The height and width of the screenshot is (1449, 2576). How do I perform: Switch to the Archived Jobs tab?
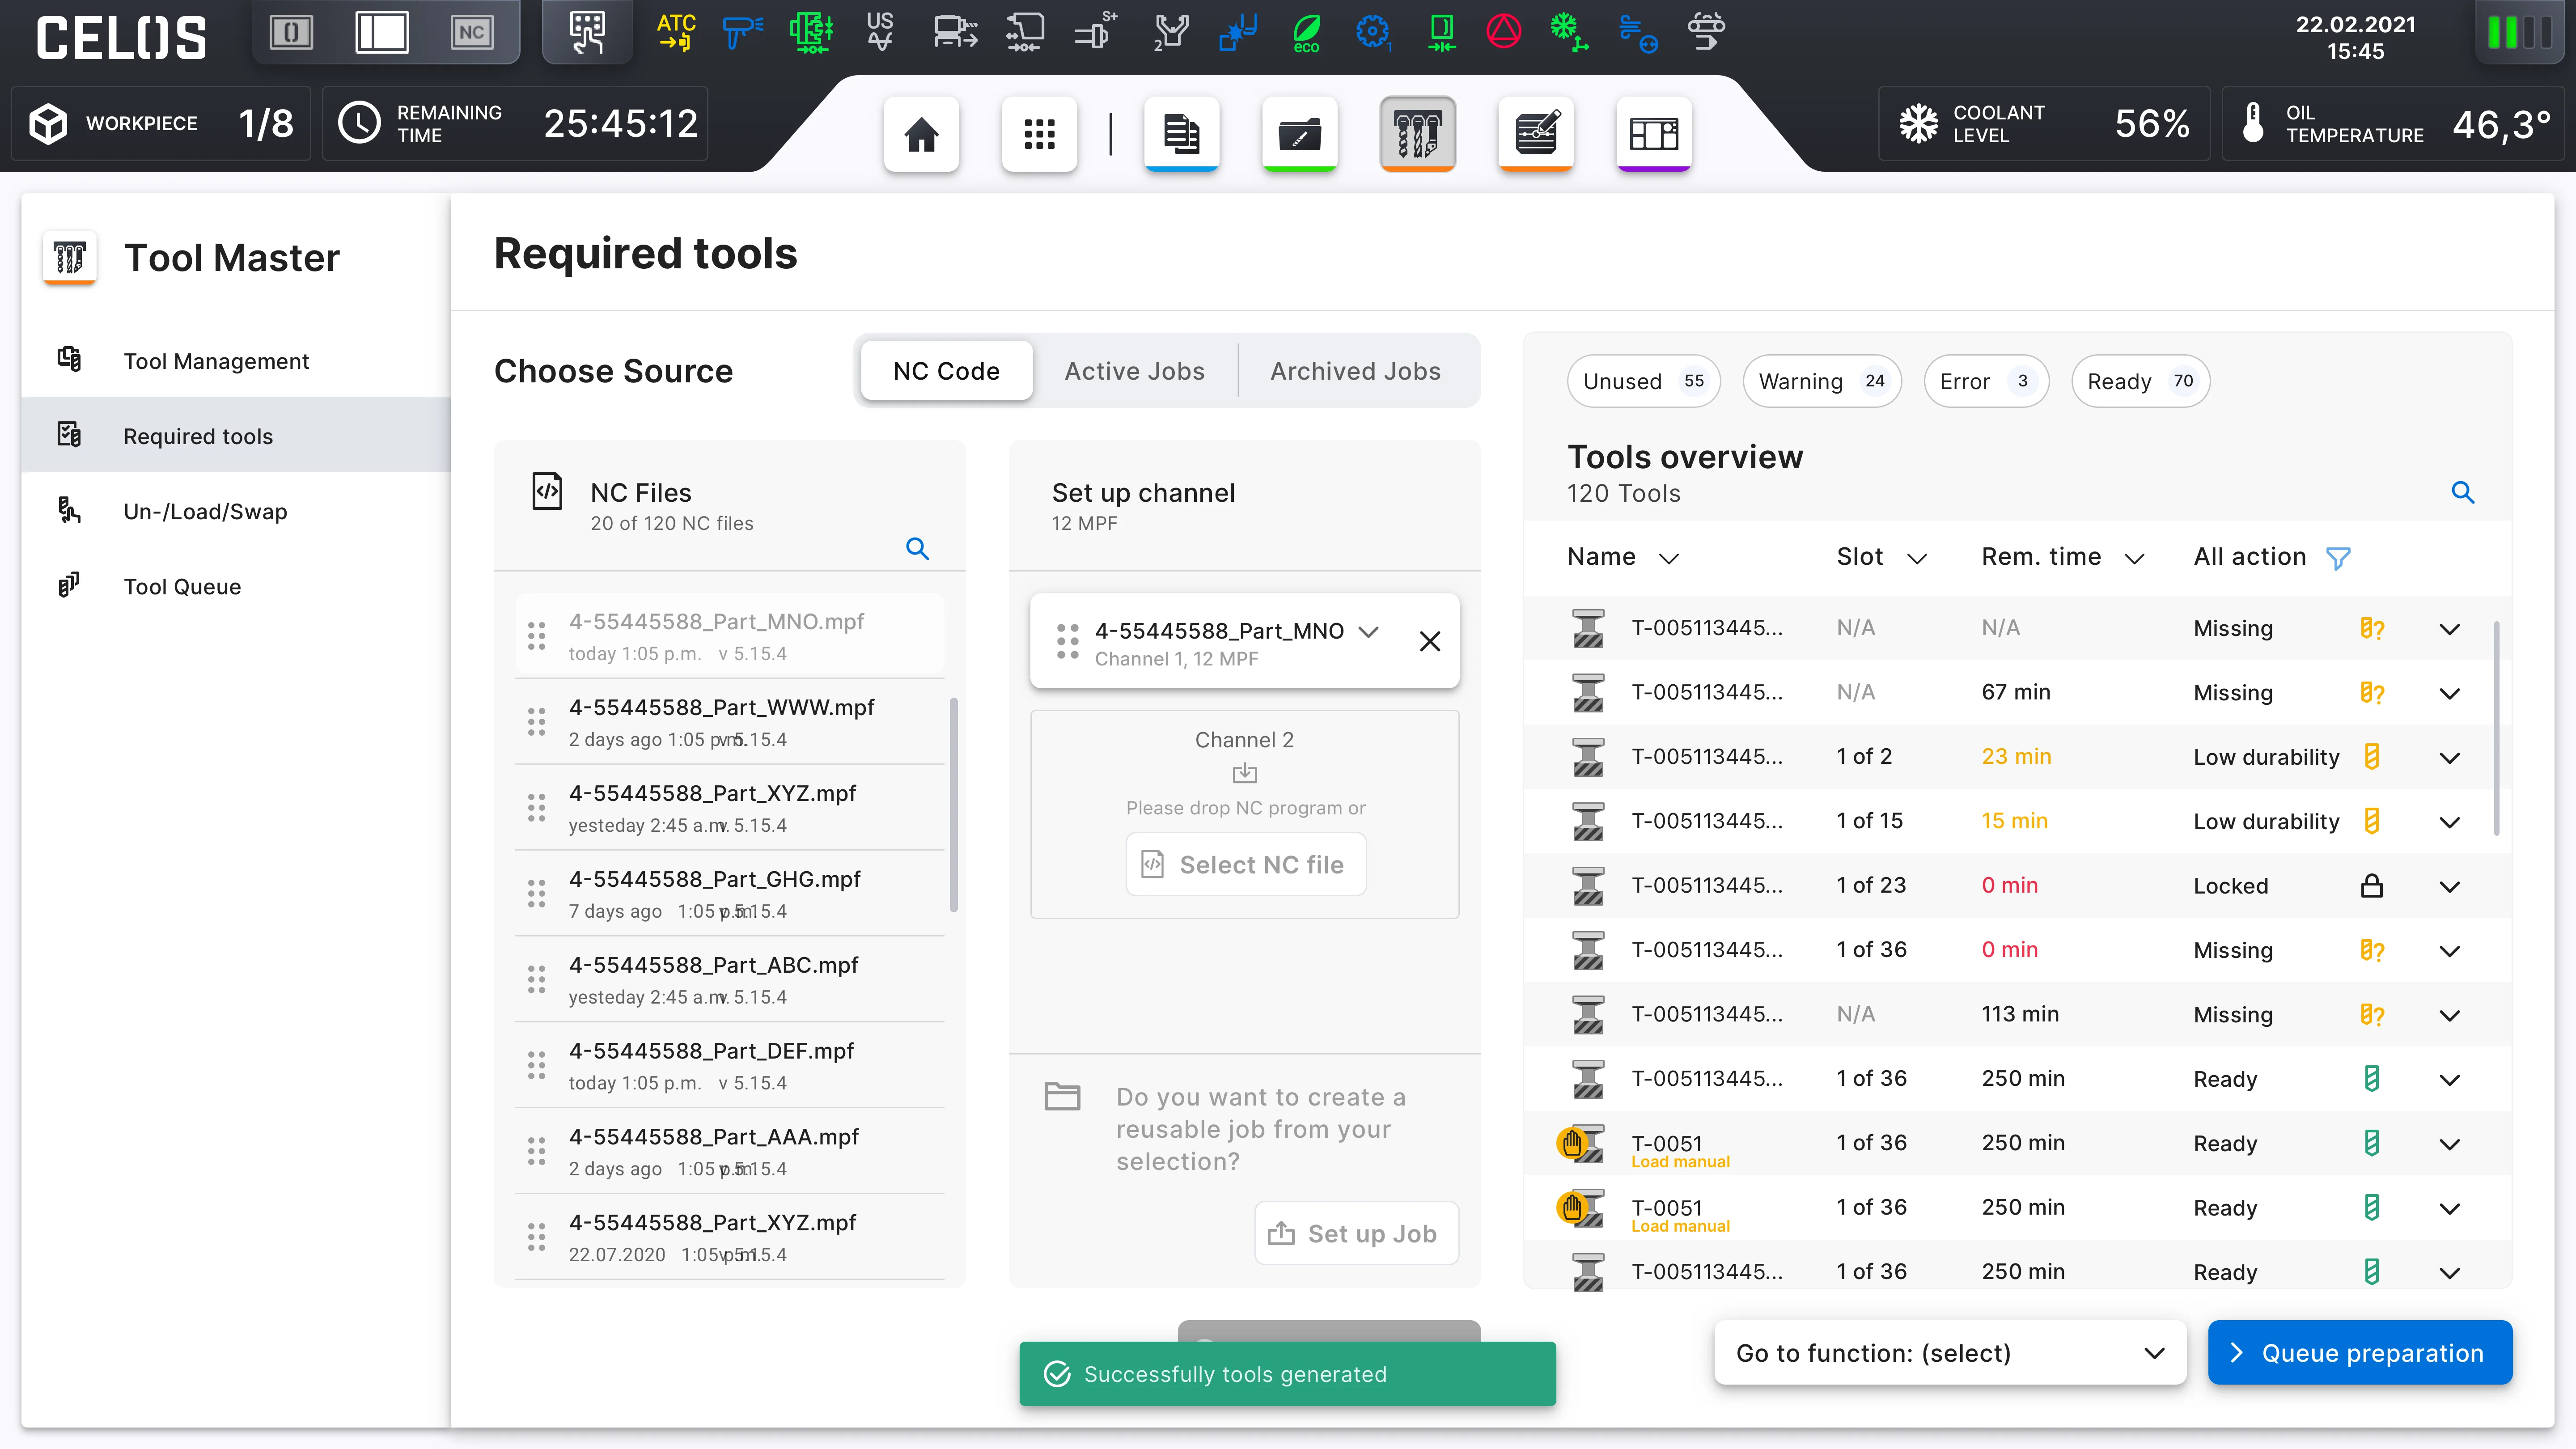point(1355,371)
